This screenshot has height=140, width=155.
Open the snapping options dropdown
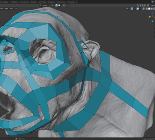tap(60, 5)
